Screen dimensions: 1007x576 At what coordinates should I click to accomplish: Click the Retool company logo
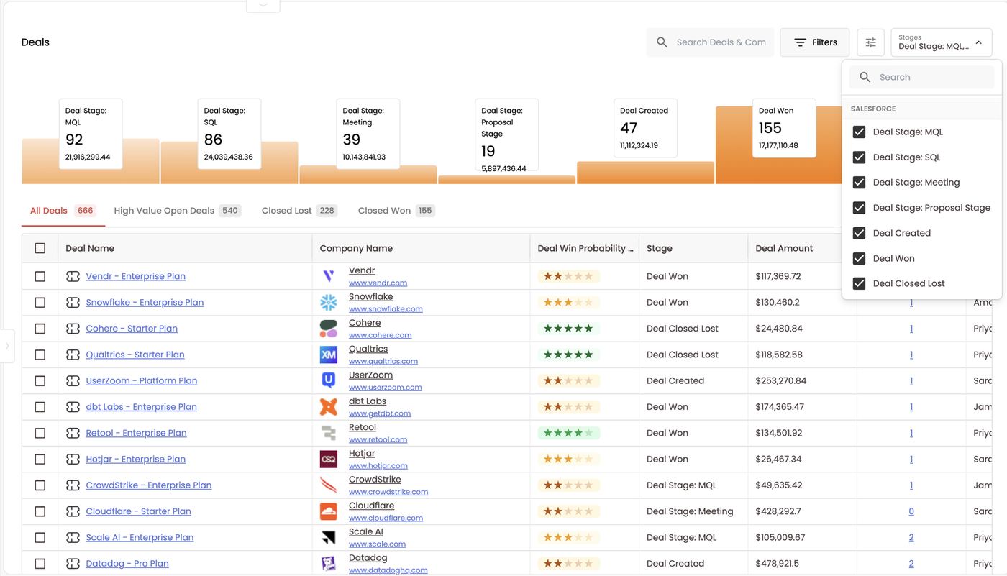pyautogui.click(x=329, y=433)
